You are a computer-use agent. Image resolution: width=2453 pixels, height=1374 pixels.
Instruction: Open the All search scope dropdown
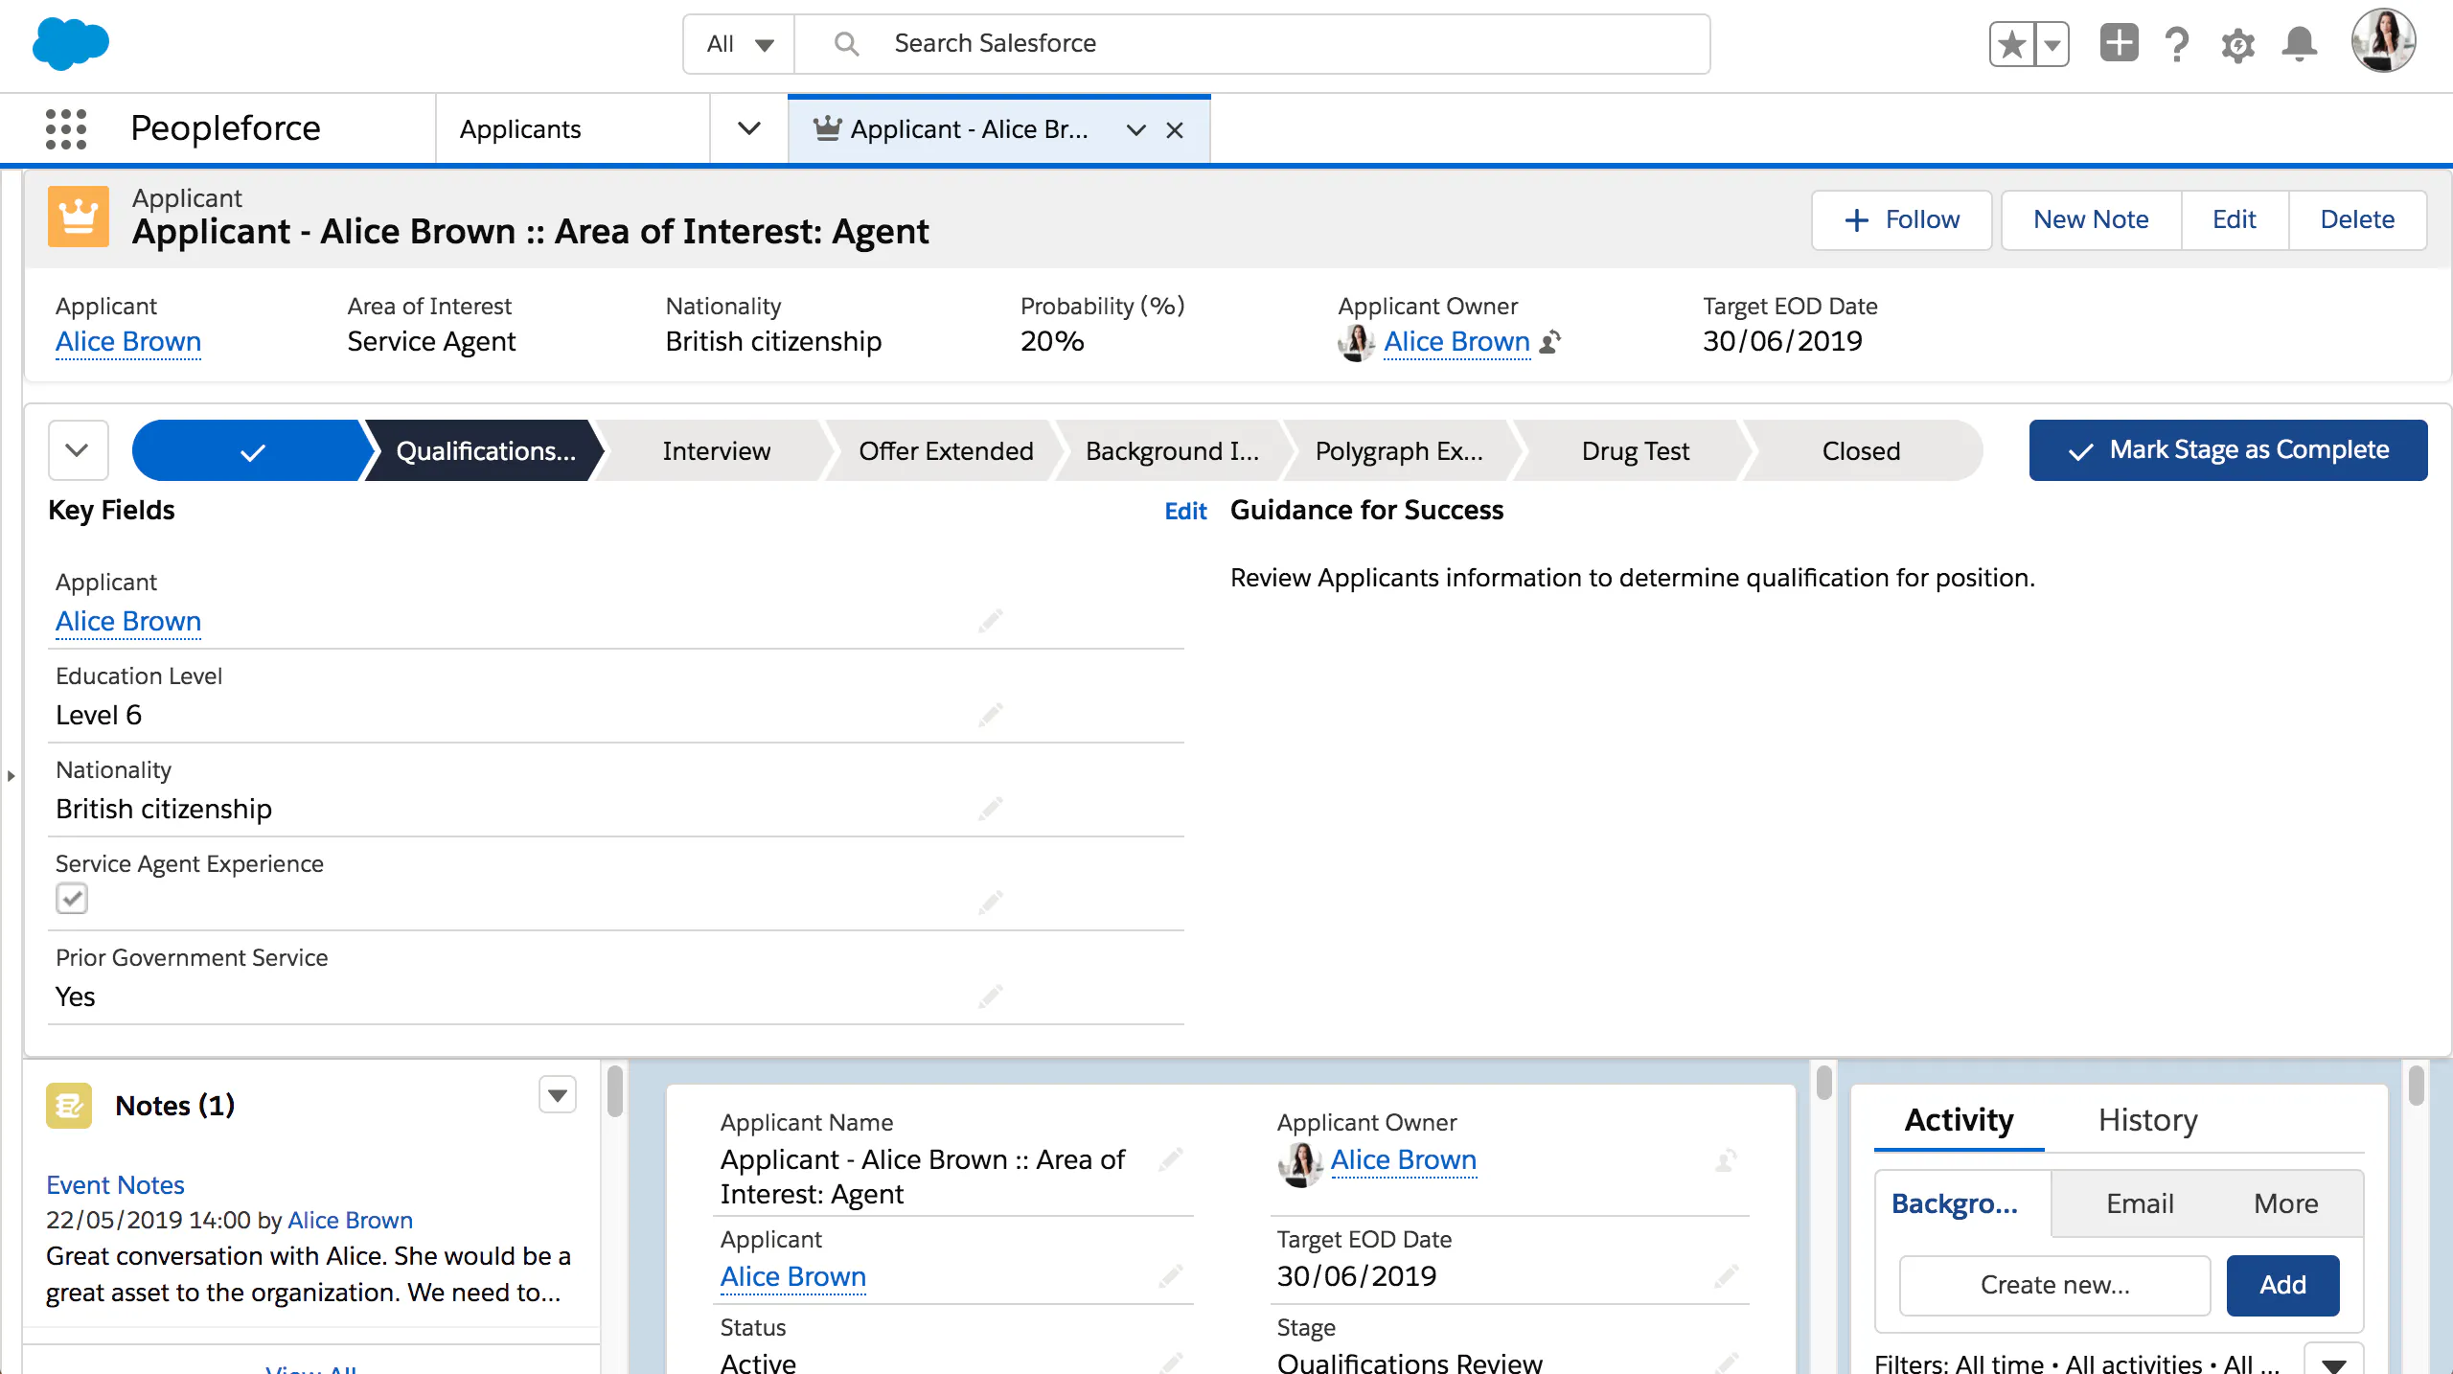click(x=739, y=44)
